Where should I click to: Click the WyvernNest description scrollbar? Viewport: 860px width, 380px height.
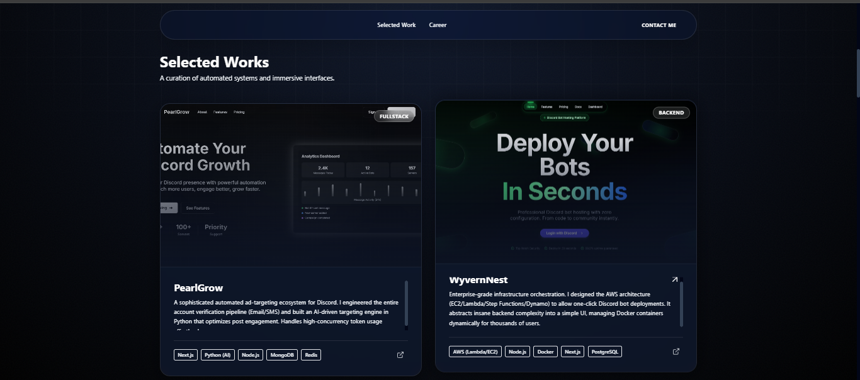681,303
